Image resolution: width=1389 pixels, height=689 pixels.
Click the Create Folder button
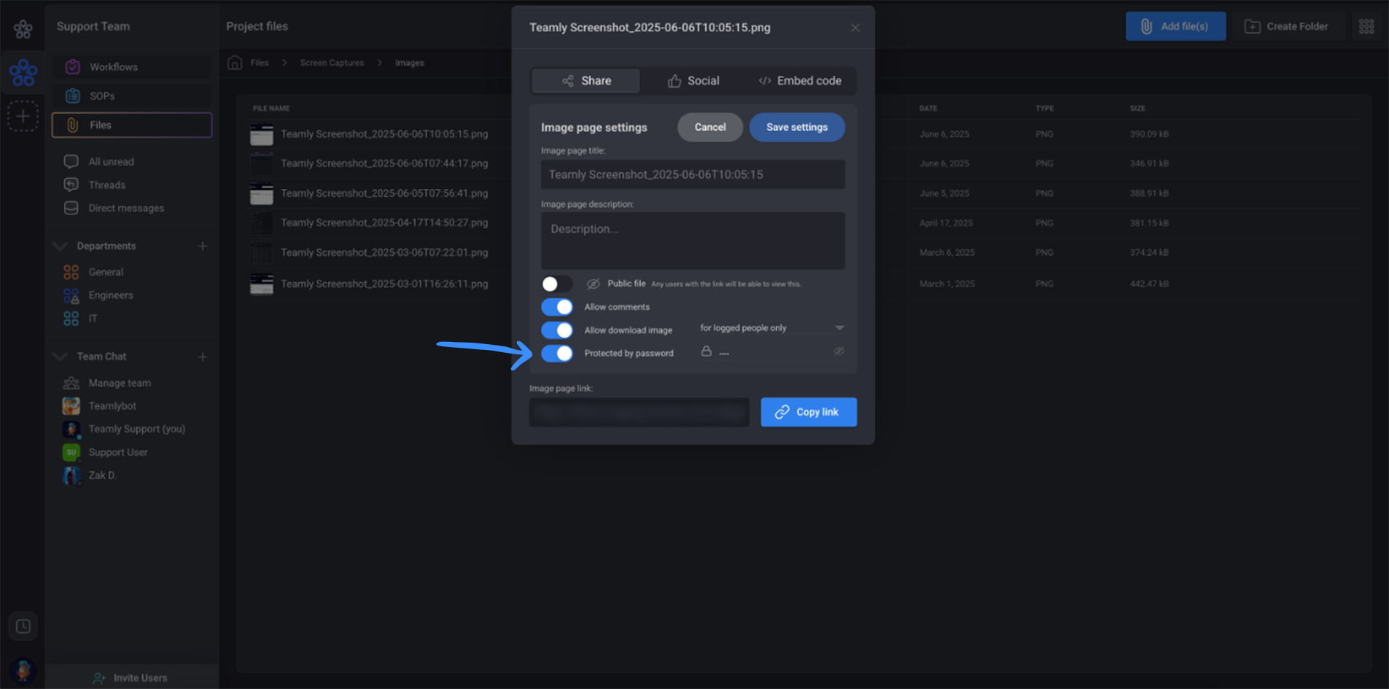[1287, 26]
